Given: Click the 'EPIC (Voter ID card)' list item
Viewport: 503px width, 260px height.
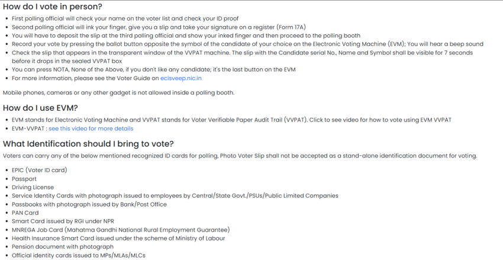Looking at the screenshot, I should 40,170.
